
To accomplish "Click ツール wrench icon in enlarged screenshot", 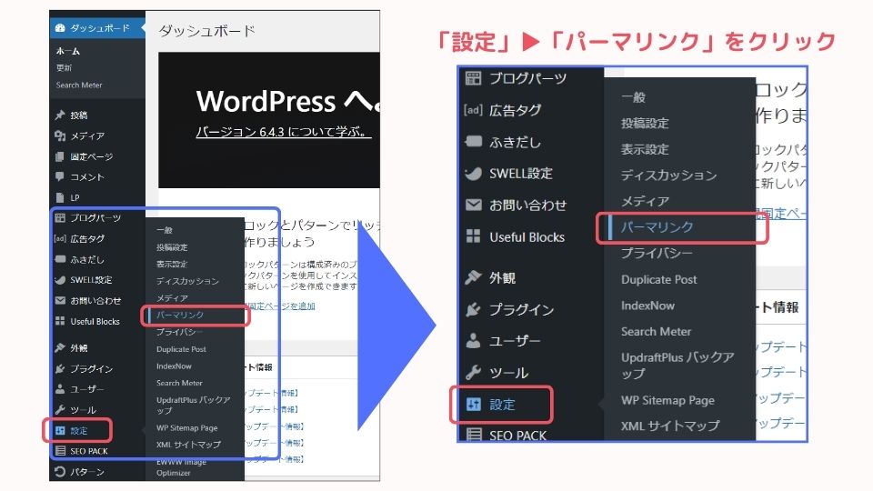I will 473,373.
